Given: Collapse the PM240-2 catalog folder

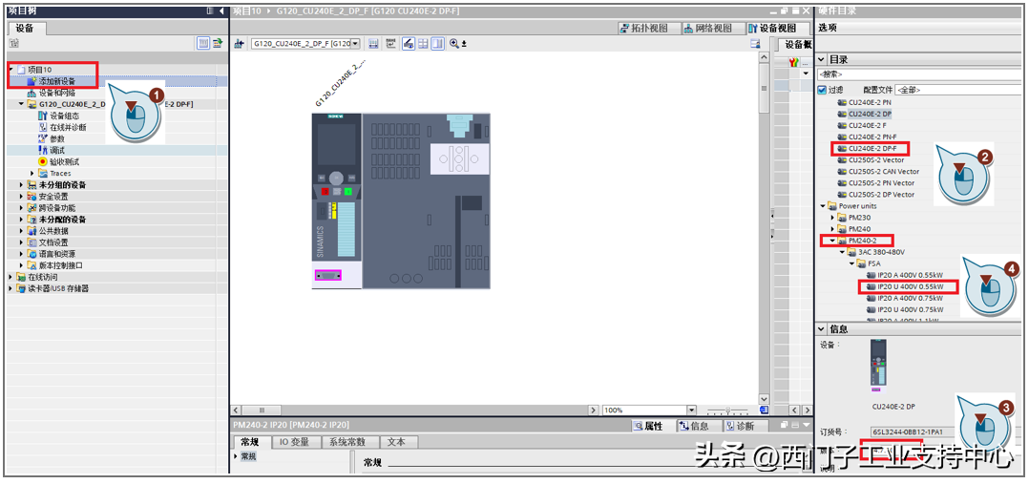Looking at the screenshot, I should click(832, 241).
